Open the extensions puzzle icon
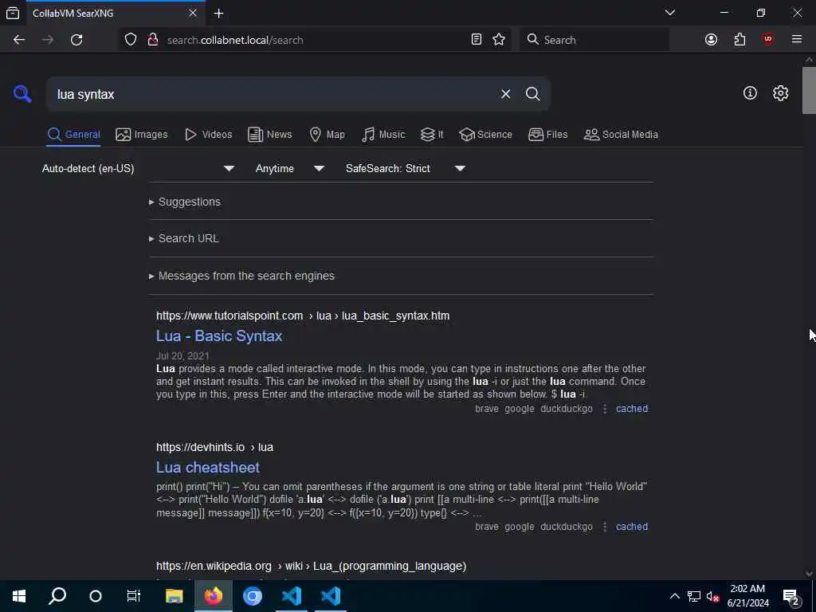 [739, 40]
